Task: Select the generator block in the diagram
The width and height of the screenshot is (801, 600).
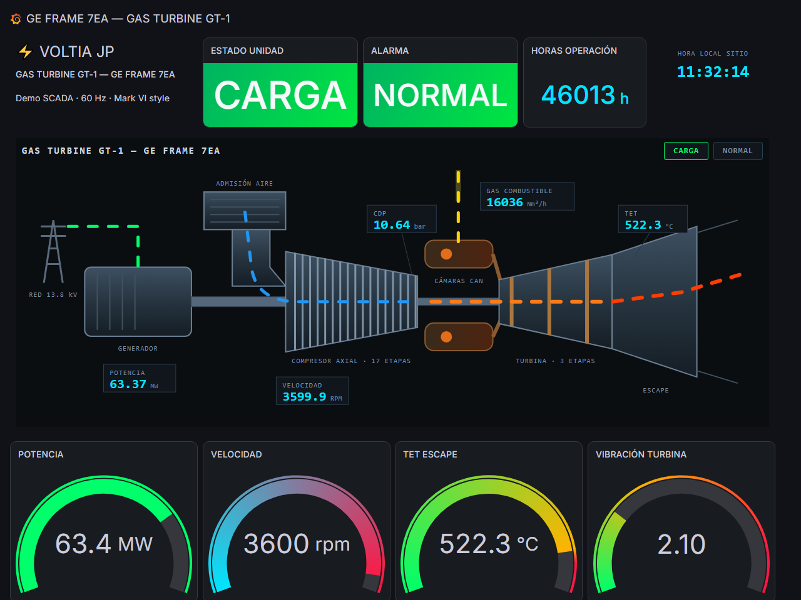Action: point(138,301)
